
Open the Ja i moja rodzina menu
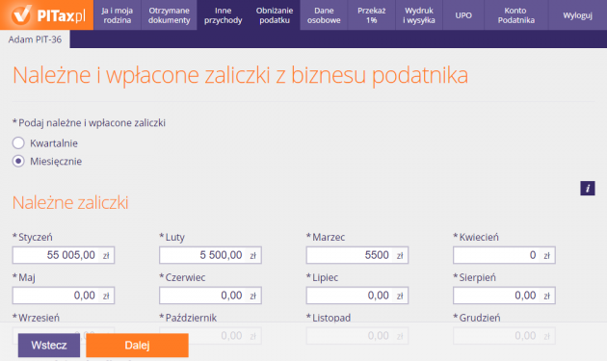(118, 15)
